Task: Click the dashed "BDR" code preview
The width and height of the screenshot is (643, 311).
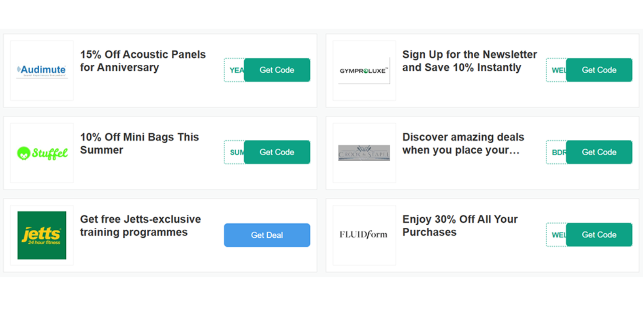Action: [558, 152]
